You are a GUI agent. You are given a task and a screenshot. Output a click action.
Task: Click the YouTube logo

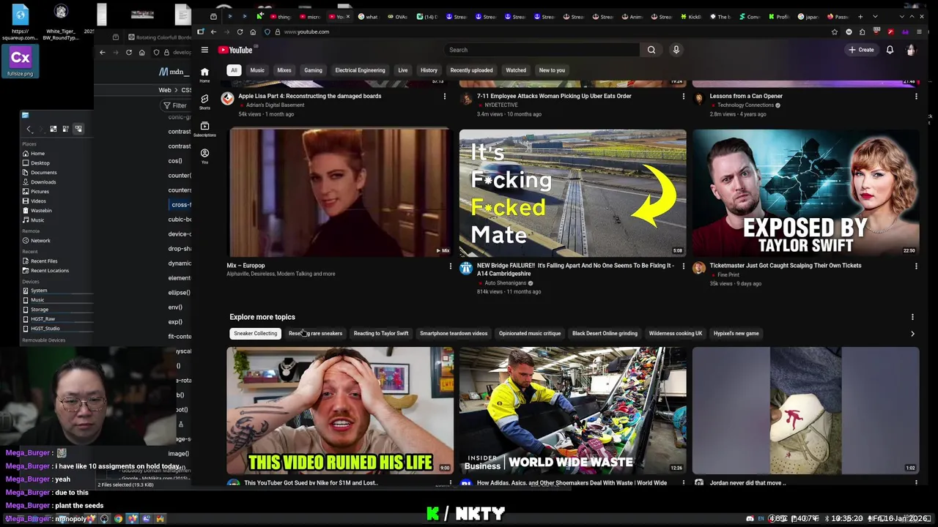point(235,50)
